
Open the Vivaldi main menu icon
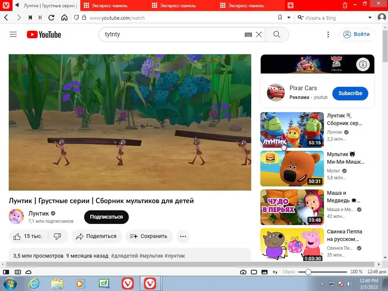6,5
